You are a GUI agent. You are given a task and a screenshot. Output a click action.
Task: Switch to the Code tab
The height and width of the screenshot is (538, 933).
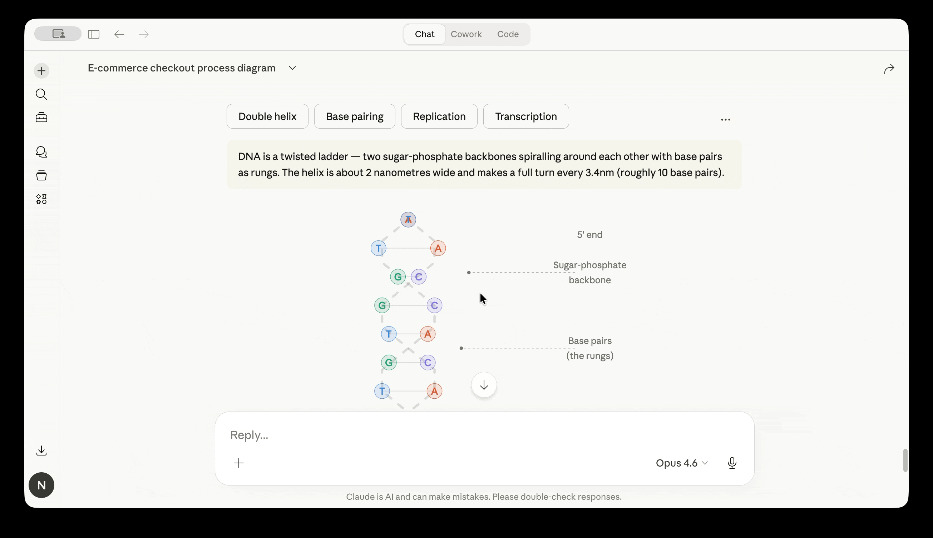click(x=508, y=34)
